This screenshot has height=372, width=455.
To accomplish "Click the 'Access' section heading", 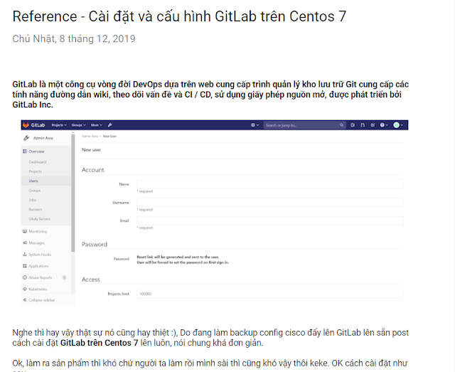I will click(x=91, y=280).
